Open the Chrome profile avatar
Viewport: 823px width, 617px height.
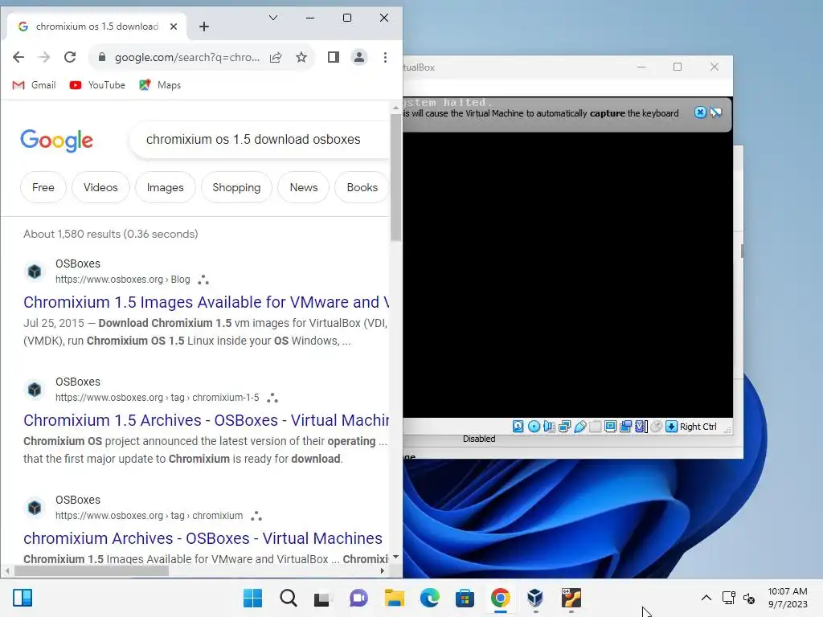[359, 57]
